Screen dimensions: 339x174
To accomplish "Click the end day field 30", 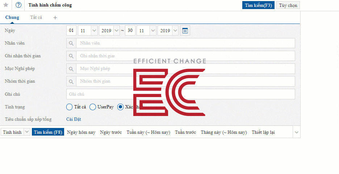I will (130, 31).
